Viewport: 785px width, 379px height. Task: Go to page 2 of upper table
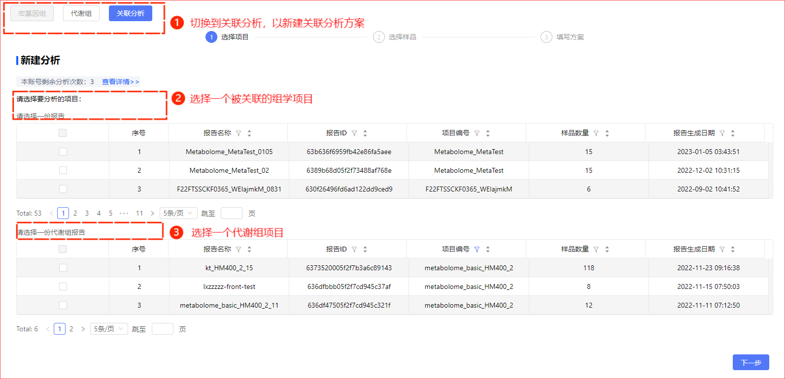tap(75, 213)
